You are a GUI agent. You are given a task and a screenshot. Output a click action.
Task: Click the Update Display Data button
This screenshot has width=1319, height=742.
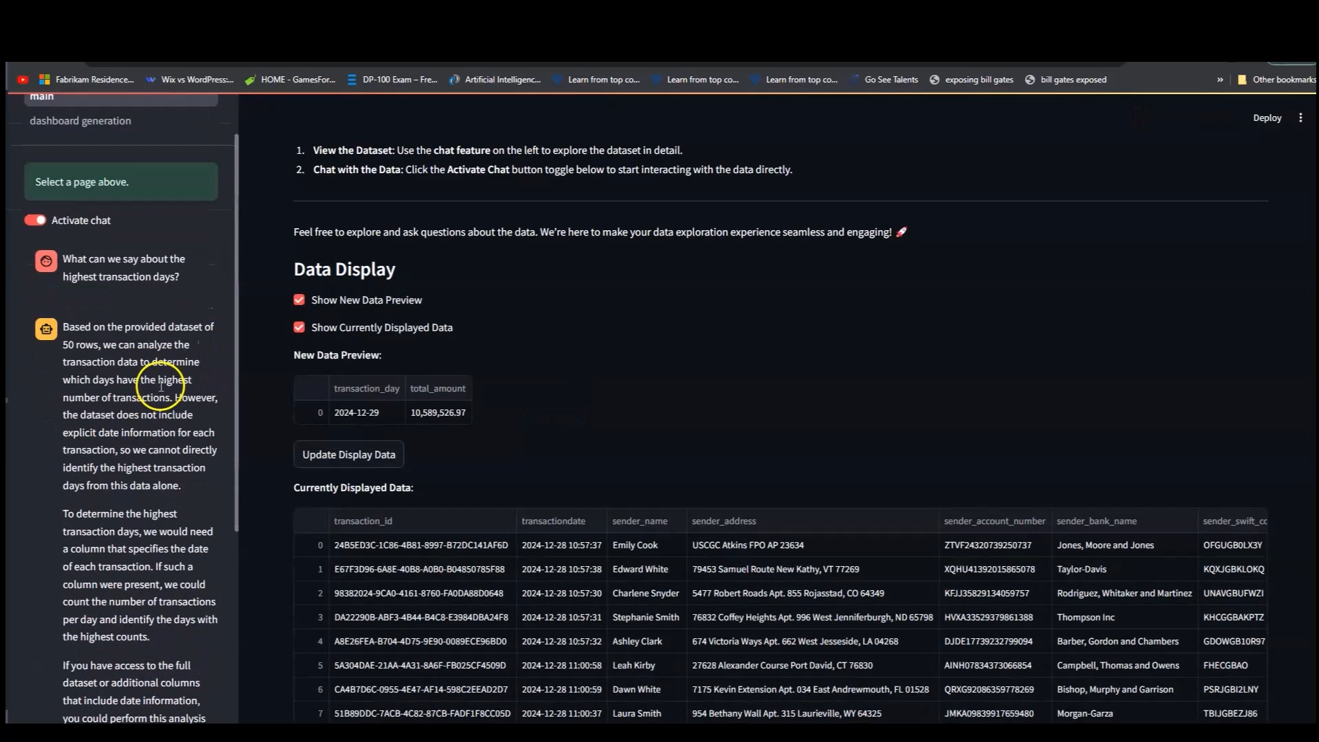[x=349, y=455]
